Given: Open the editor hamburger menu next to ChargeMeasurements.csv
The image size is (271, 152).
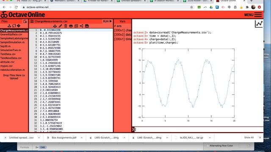Looking at the screenshot, I should (x=32, y=22).
